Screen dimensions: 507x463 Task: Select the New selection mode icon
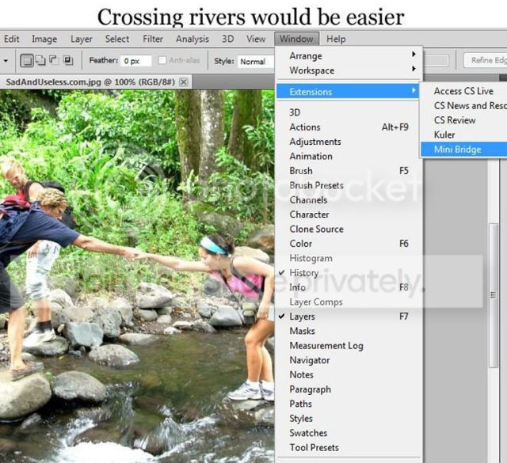27,60
